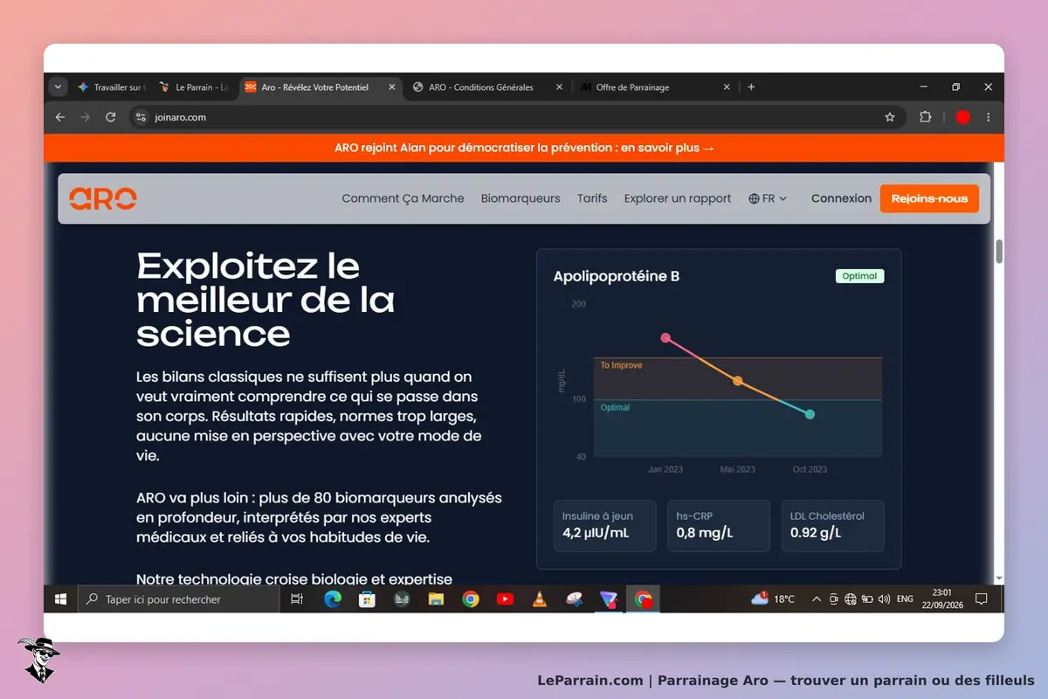Viewport: 1048px width, 699px height.
Task: Click the browser forward arrow
Action: [x=86, y=117]
